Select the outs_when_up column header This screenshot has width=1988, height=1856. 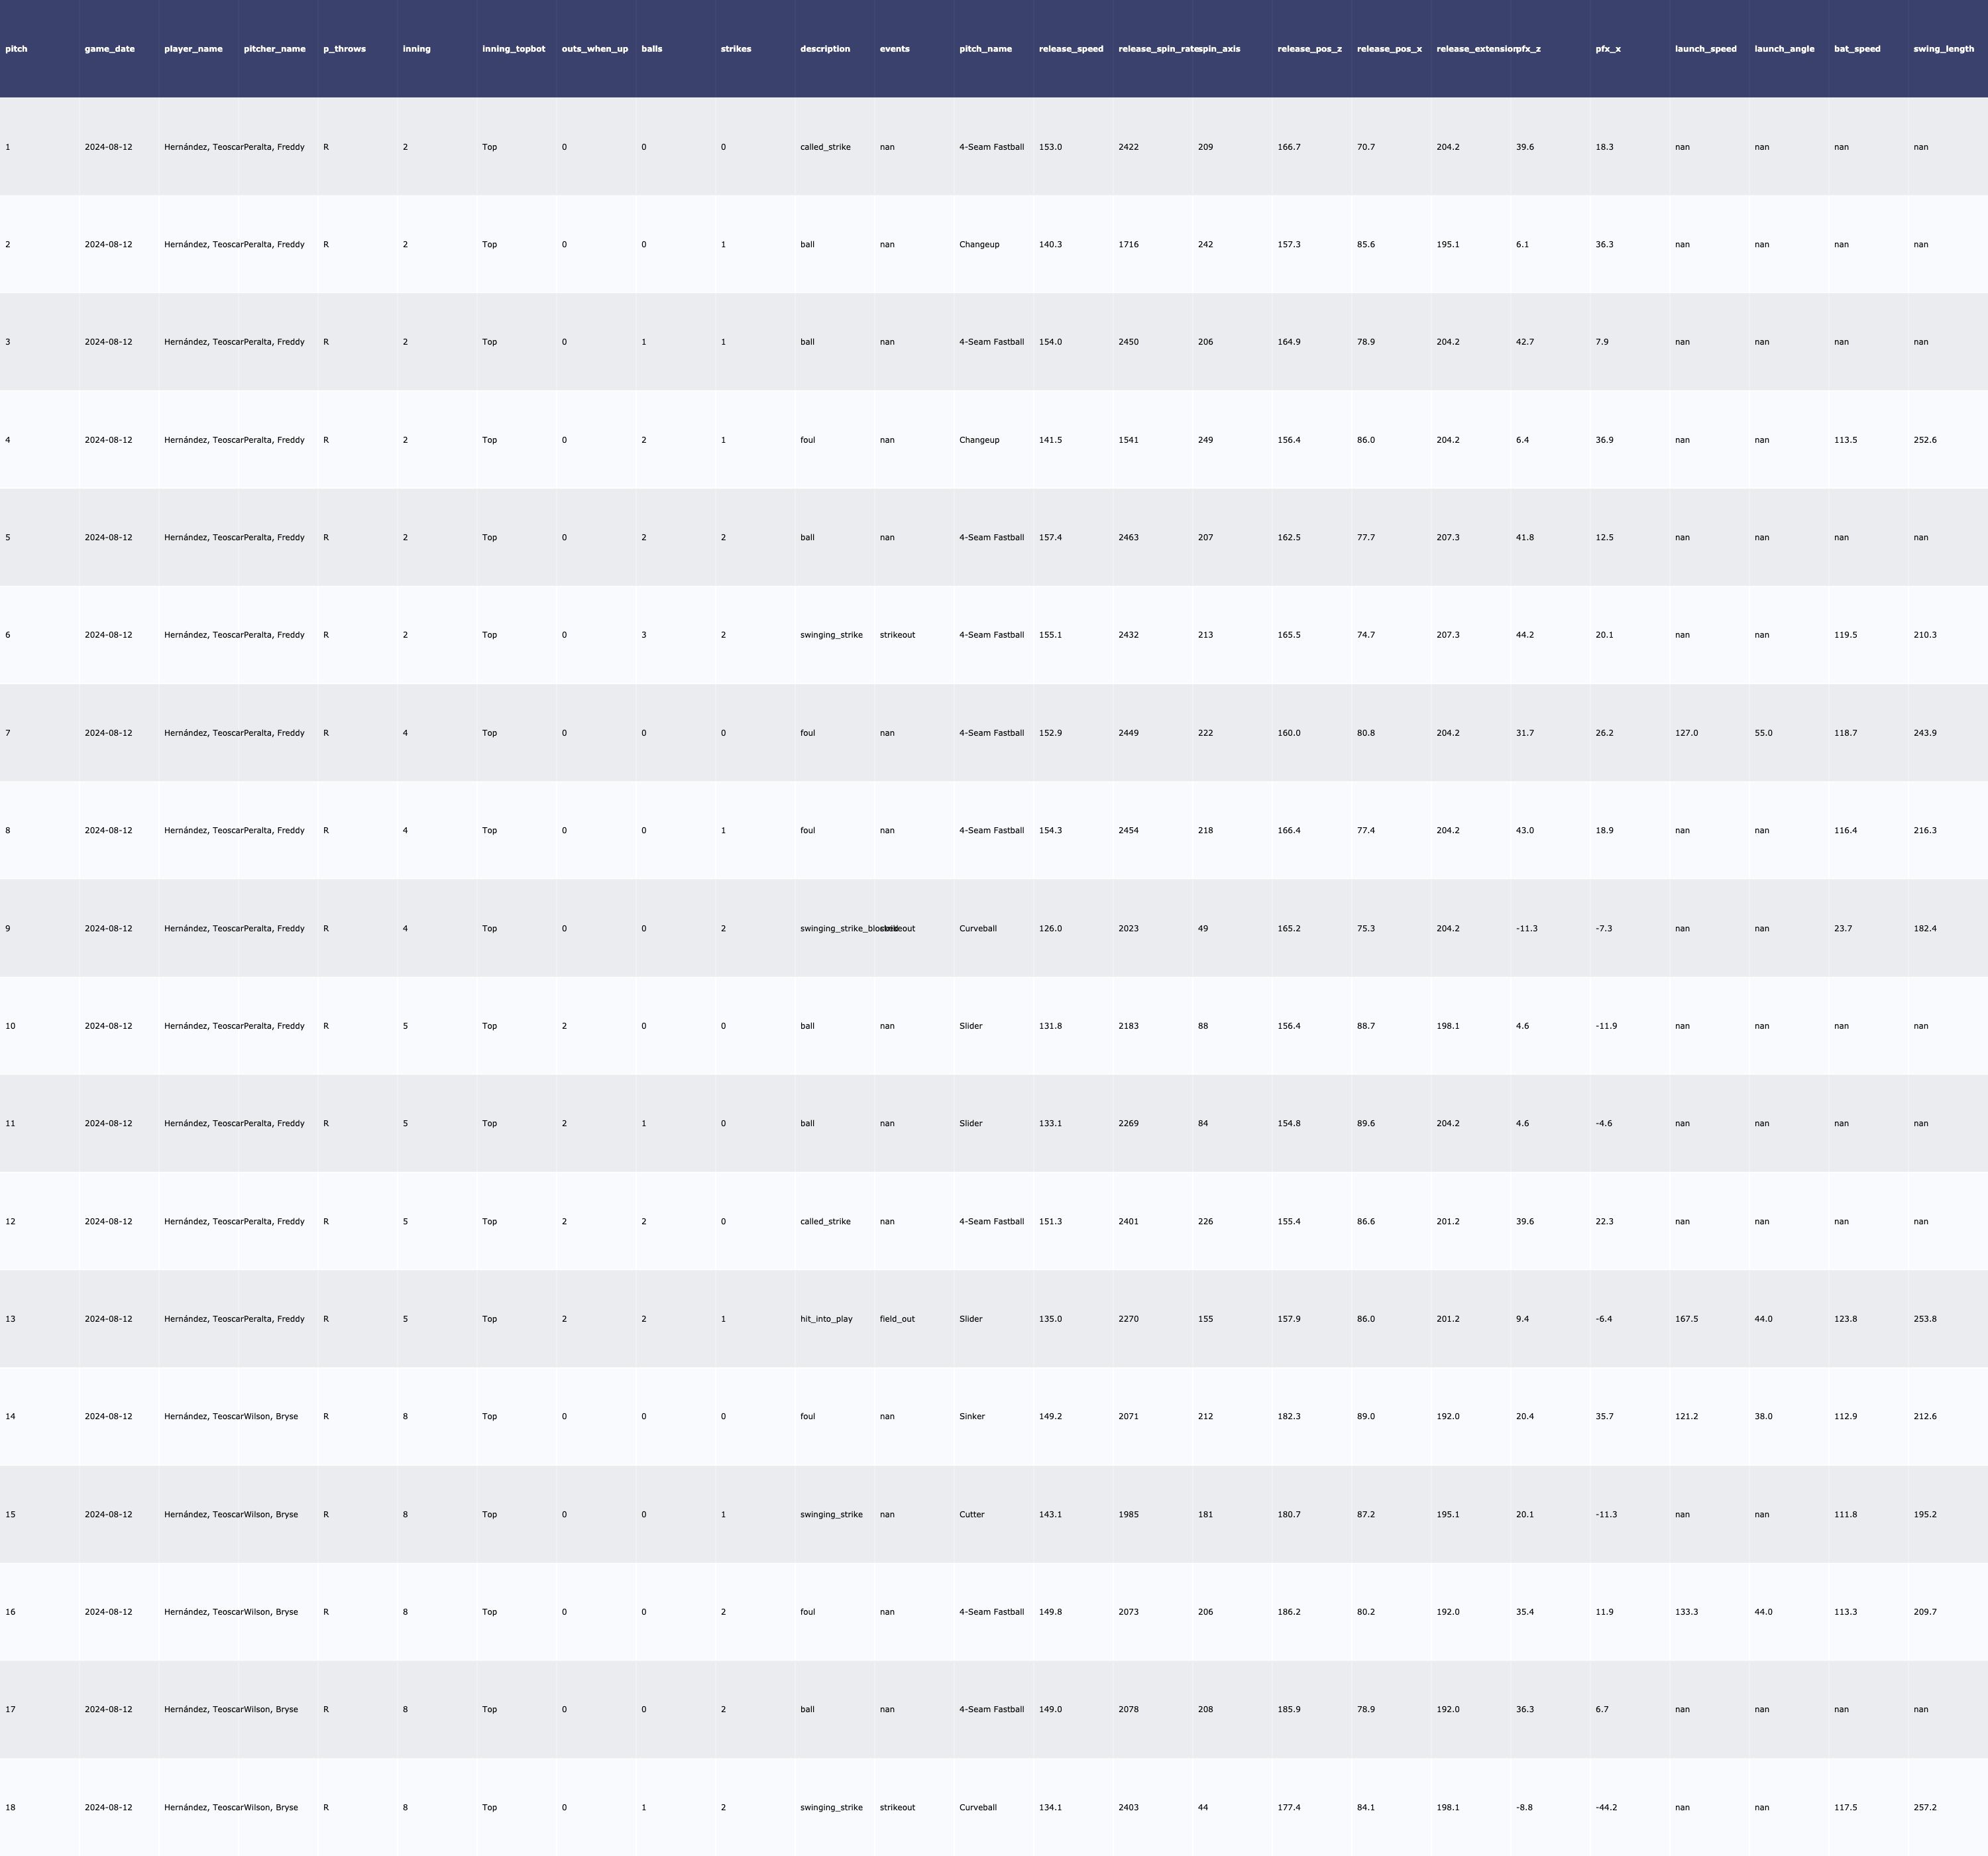pos(594,49)
